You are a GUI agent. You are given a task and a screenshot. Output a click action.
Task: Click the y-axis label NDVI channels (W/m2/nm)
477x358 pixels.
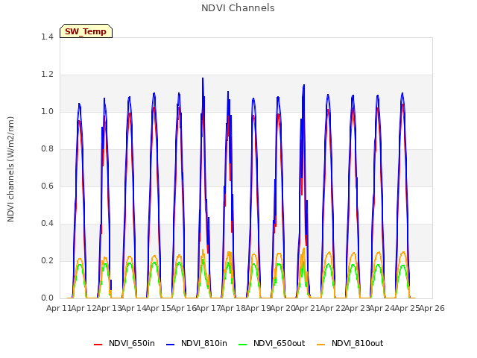click(10, 169)
